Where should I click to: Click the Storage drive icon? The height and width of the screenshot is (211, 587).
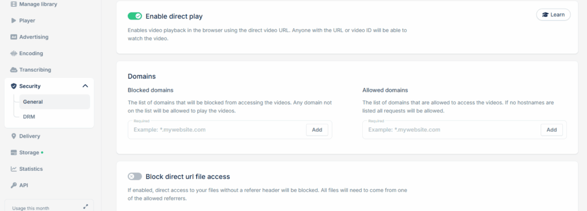click(14, 153)
